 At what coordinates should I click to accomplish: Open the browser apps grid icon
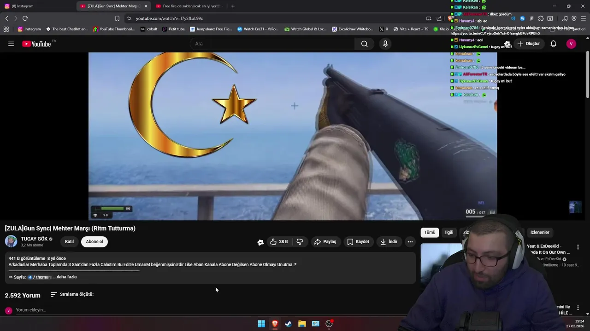tap(6, 29)
